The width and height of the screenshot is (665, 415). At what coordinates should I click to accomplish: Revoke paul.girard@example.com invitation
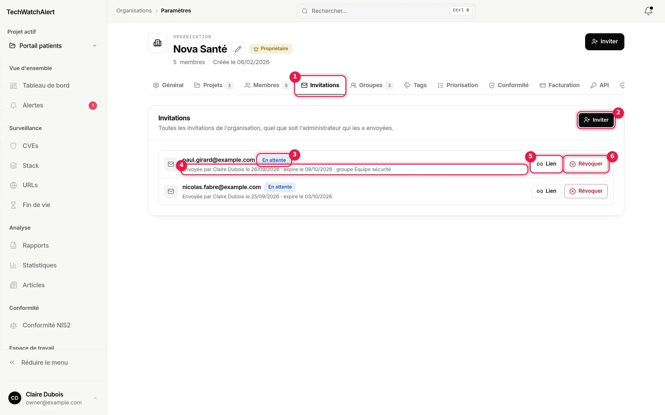[x=586, y=164]
